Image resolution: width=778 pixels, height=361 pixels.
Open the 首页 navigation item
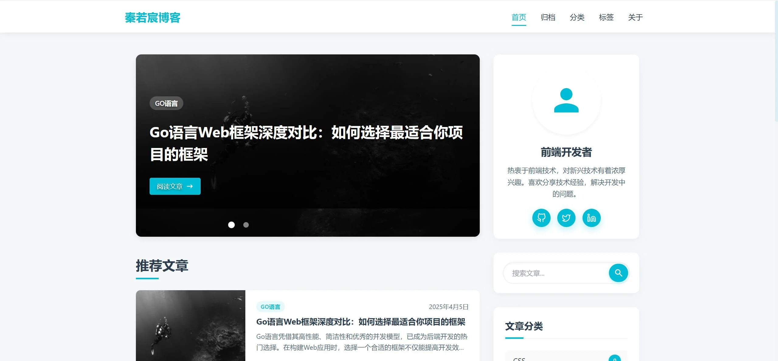coord(518,17)
